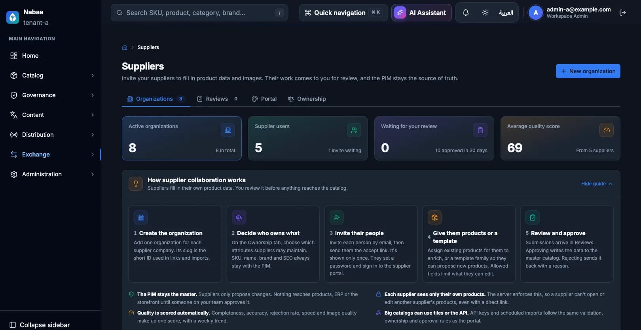
Task: Open notifications bell
Action: 466,13
